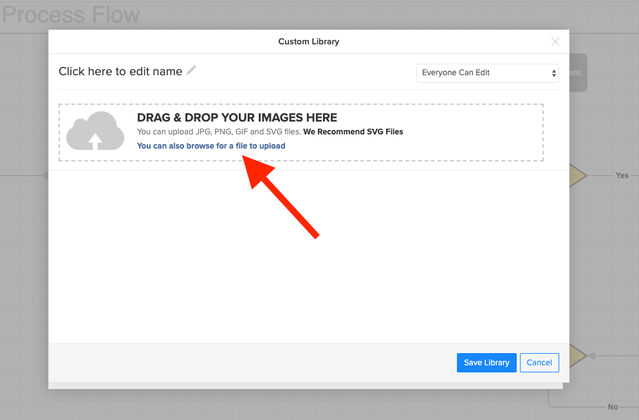Select the lower tan decision diamond
This screenshot has width=639, height=420.
[577, 356]
